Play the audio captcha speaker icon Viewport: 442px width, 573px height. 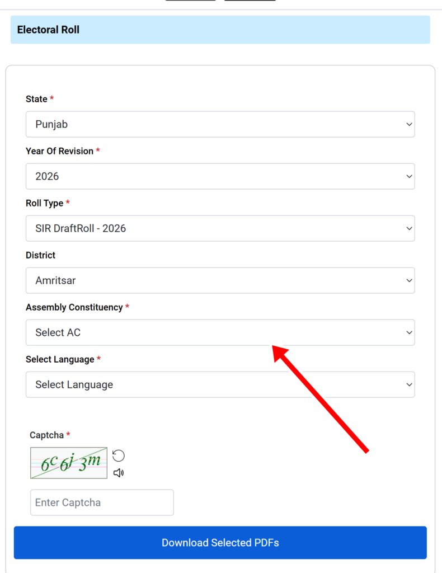119,473
